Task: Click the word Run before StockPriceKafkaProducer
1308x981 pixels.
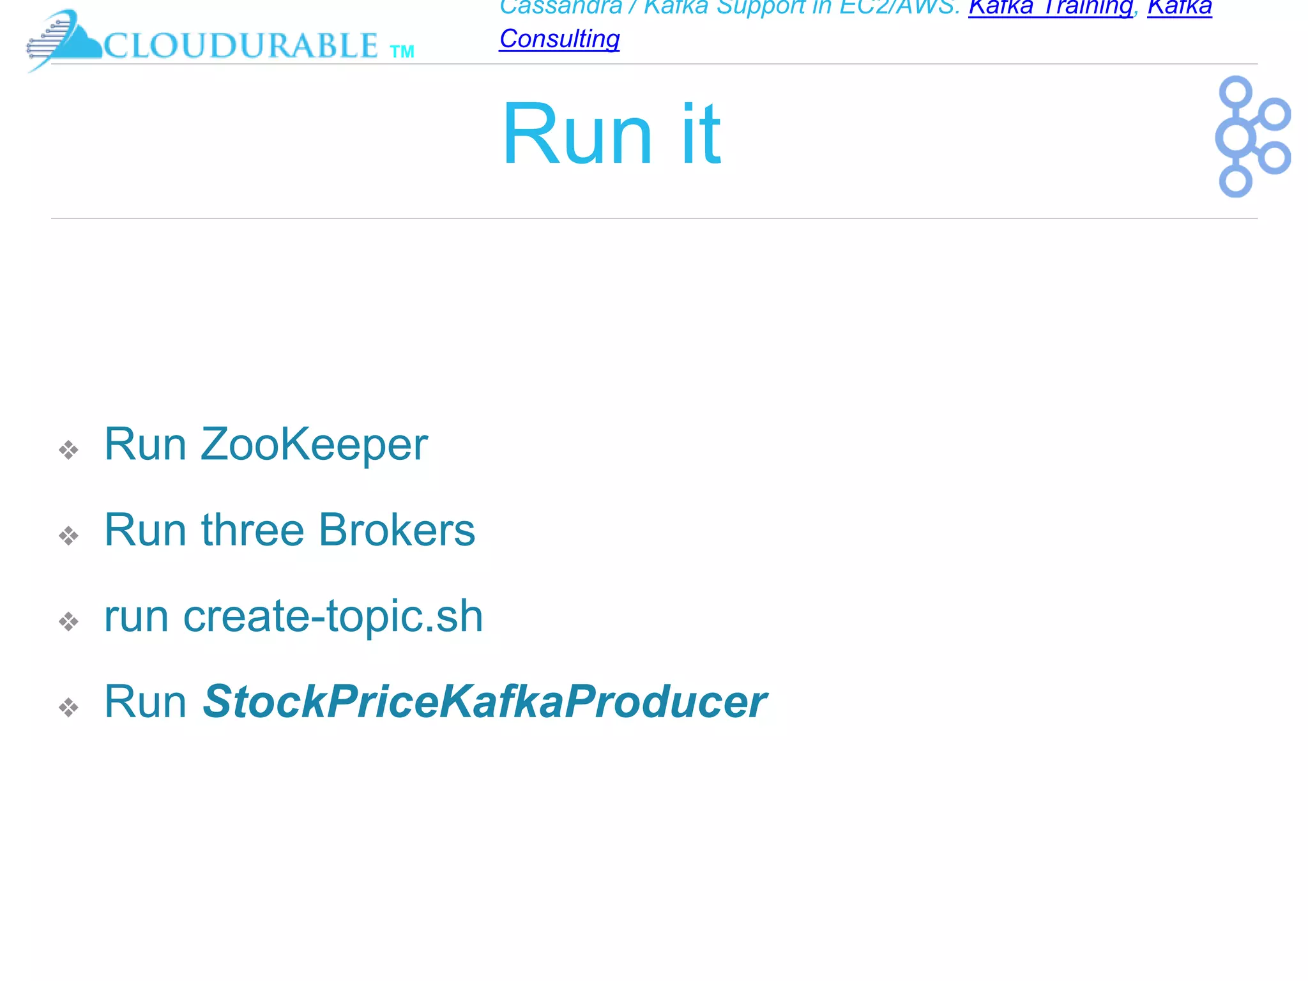Action: [145, 702]
